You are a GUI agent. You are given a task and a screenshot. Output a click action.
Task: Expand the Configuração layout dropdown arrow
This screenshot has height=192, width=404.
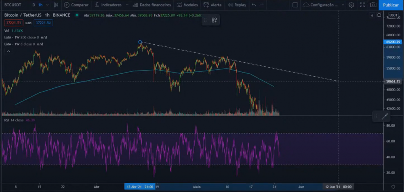[343, 5]
